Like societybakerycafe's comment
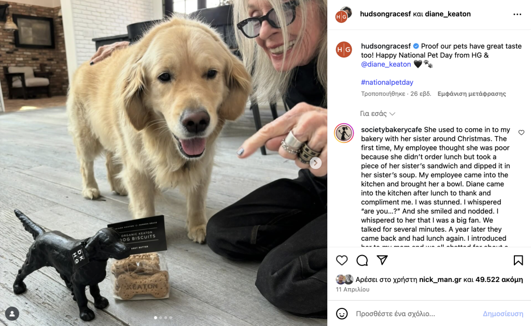 point(521,132)
